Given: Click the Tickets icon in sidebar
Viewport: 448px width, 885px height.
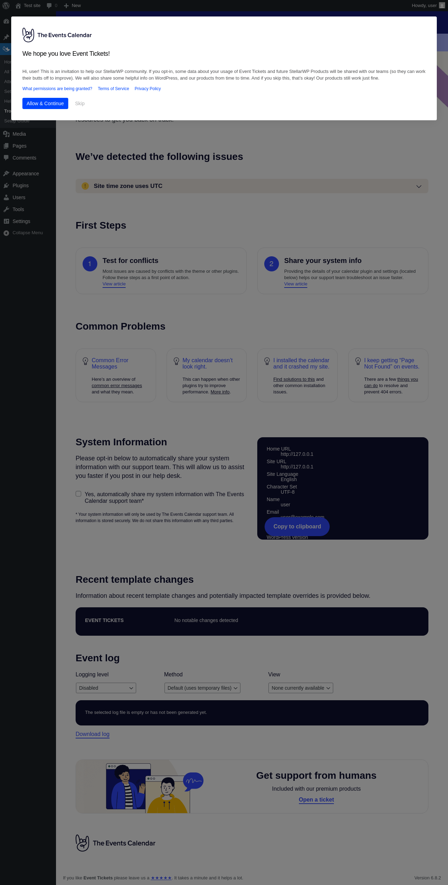Looking at the screenshot, I should [6, 49].
